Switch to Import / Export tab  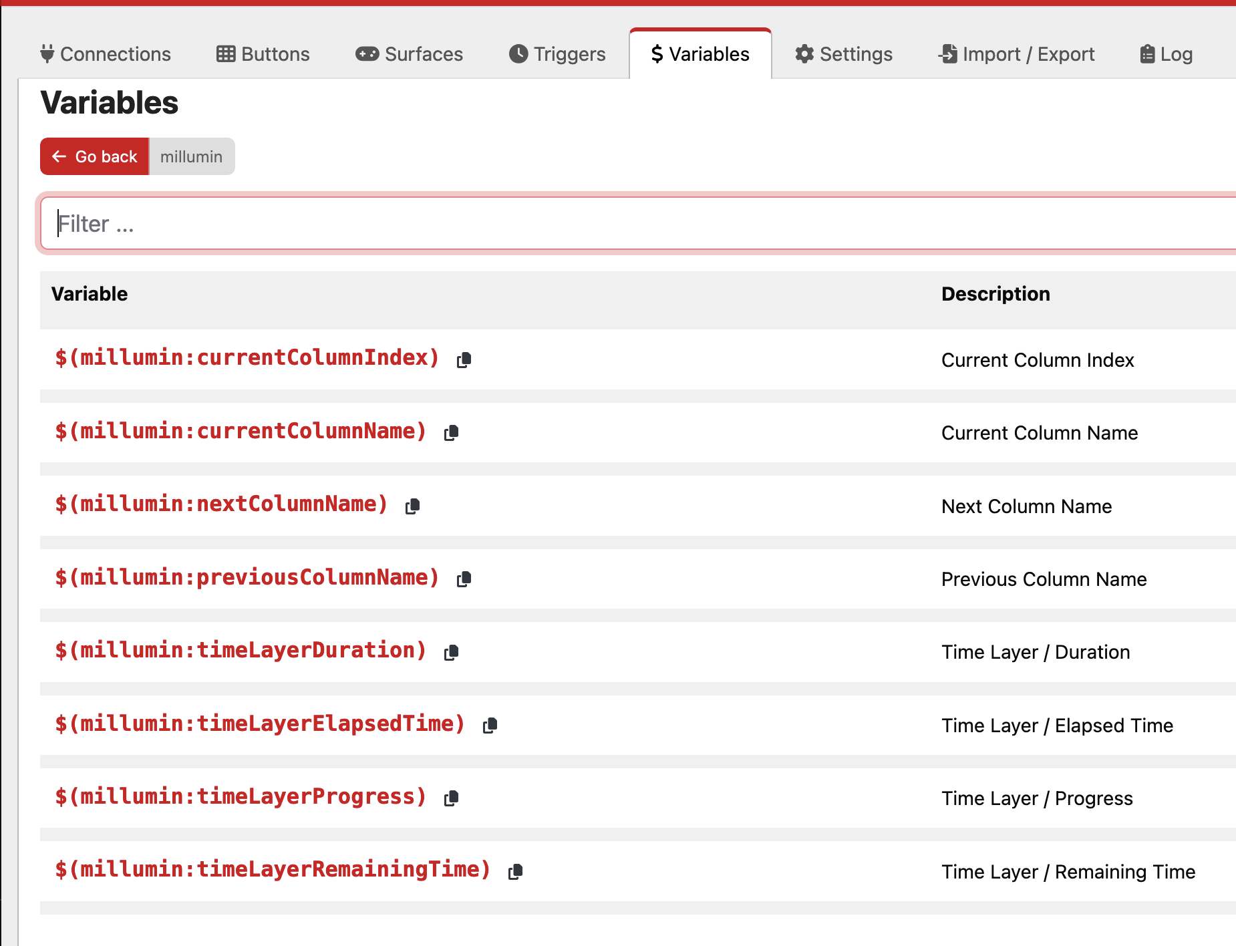tap(1016, 54)
